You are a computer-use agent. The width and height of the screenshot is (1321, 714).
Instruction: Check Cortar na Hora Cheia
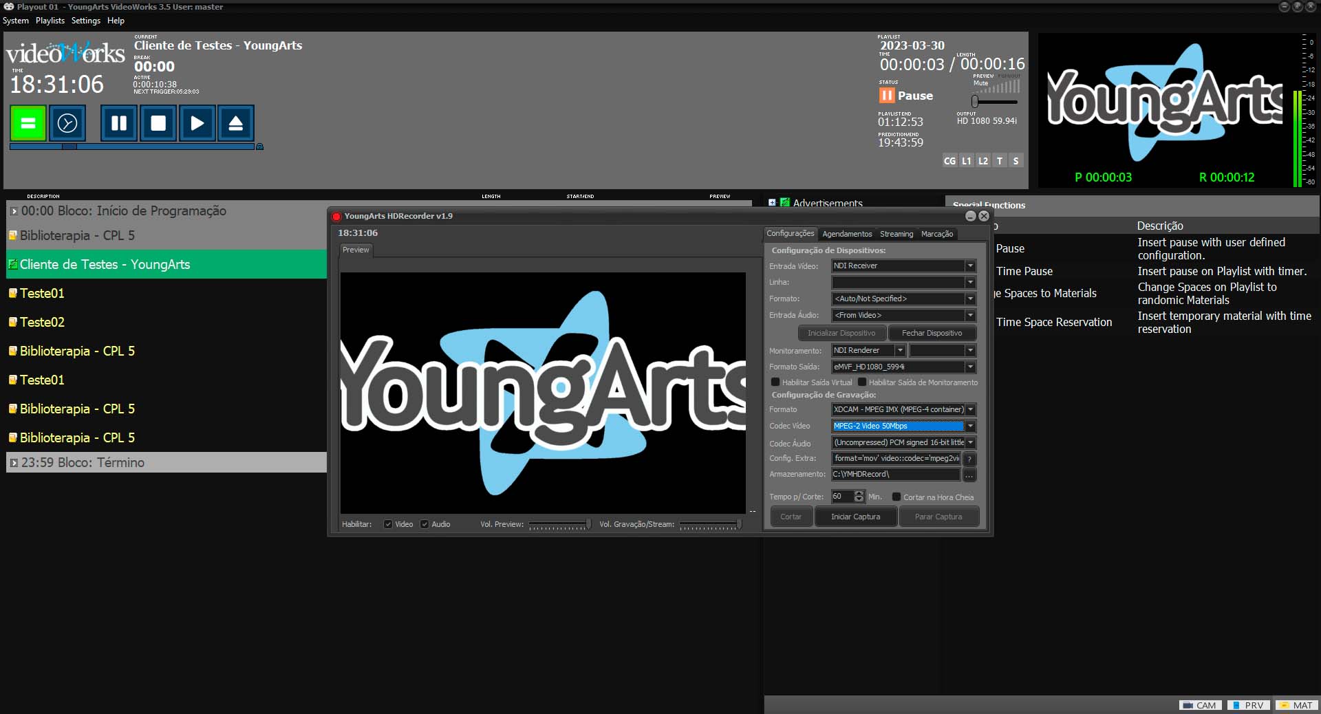point(896,497)
